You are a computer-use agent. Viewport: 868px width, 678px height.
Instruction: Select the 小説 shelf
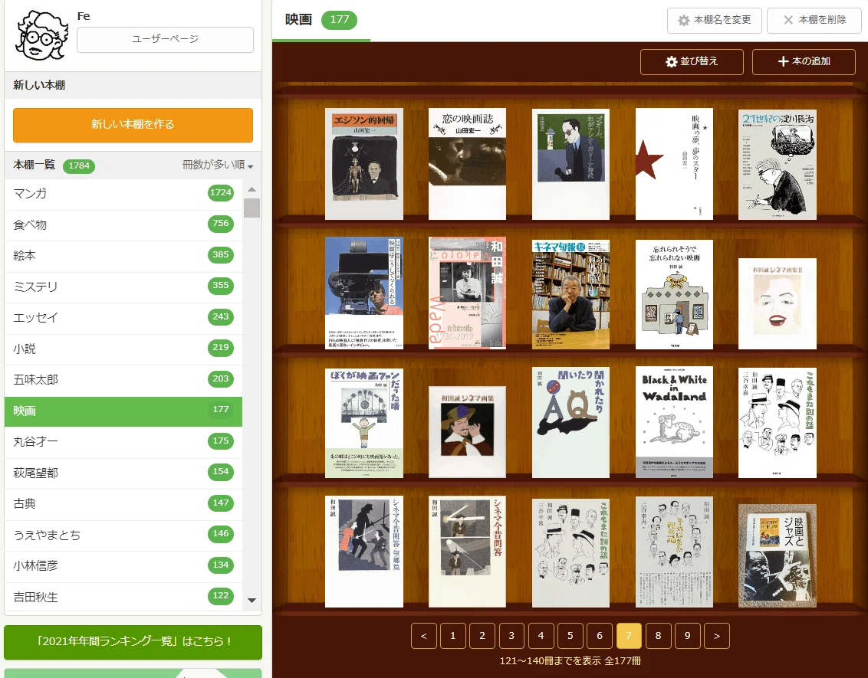coord(123,349)
